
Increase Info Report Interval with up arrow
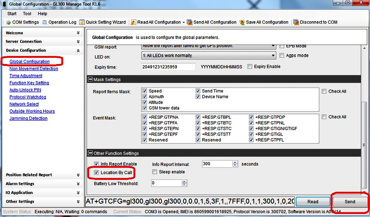[235, 162]
